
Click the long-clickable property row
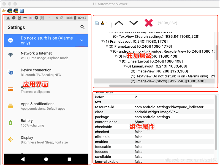pyautogui.click(x=154, y=161)
